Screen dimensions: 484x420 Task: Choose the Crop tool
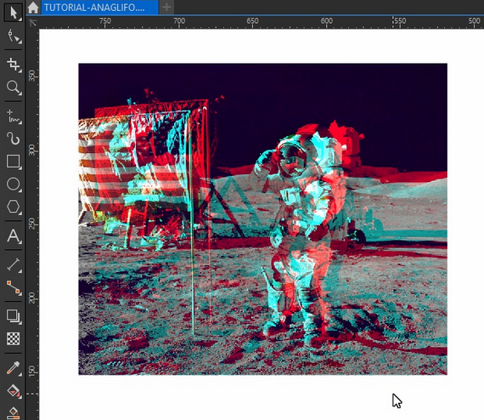(13, 65)
